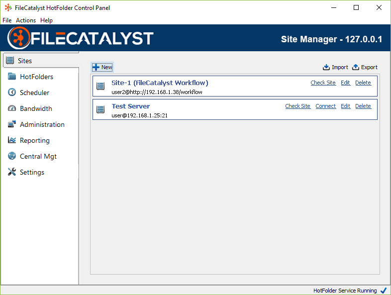
Task: Show the Reporting section
Action: 35,140
